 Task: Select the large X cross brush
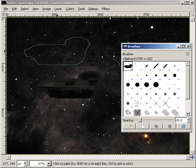[165, 103]
